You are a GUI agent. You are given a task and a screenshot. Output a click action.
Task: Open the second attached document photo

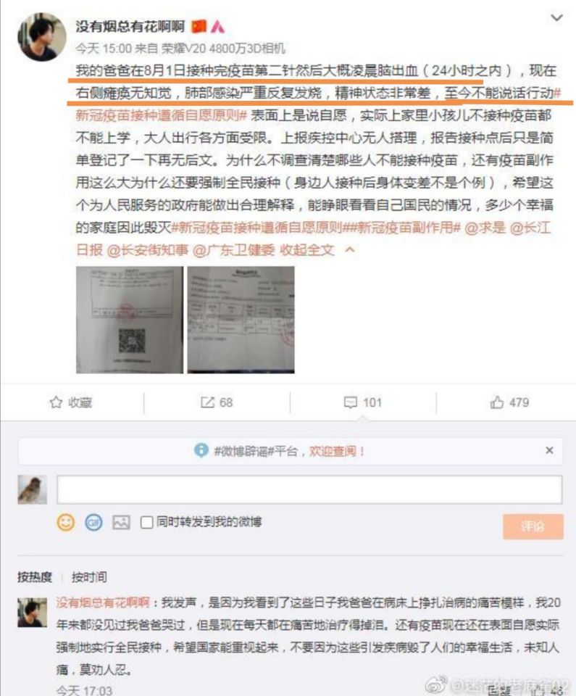(241, 320)
